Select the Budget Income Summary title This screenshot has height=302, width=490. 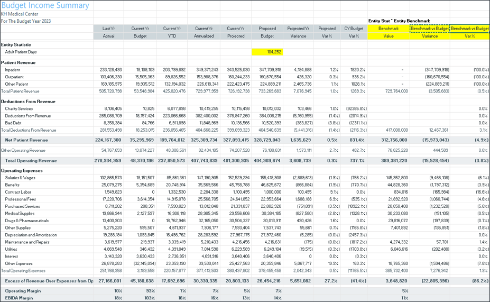click(45, 5)
